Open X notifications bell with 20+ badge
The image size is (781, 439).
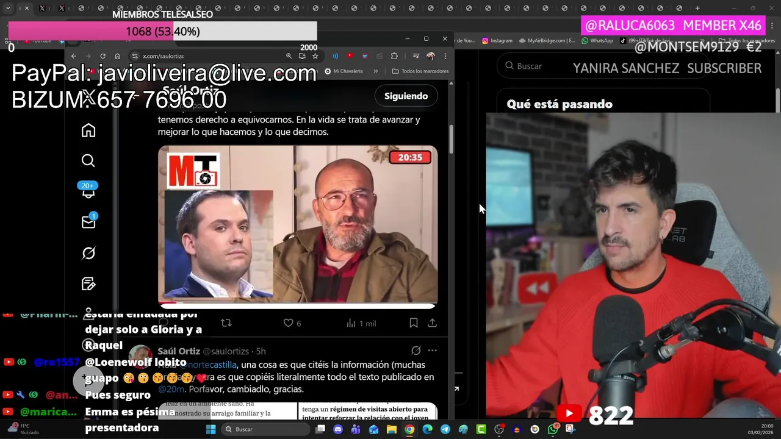(x=88, y=191)
